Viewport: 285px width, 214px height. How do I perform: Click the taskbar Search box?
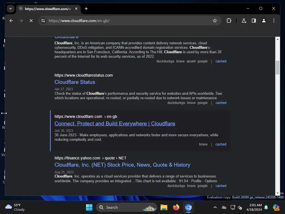pyautogui.click(x=127, y=207)
